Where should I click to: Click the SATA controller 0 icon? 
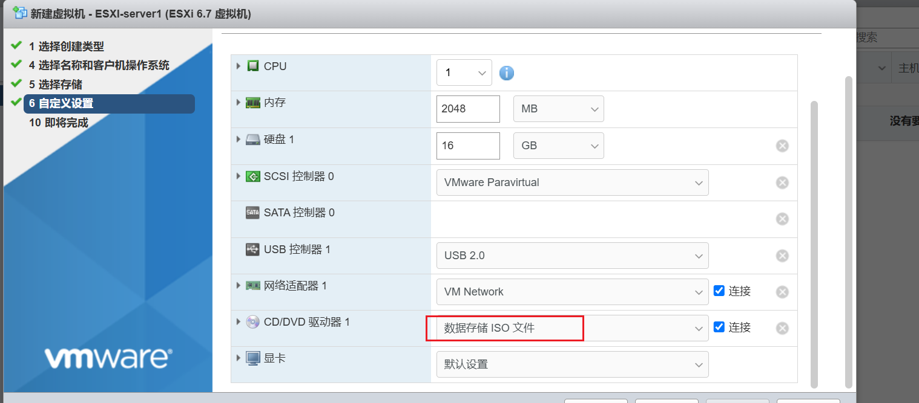click(x=253, y=213)
